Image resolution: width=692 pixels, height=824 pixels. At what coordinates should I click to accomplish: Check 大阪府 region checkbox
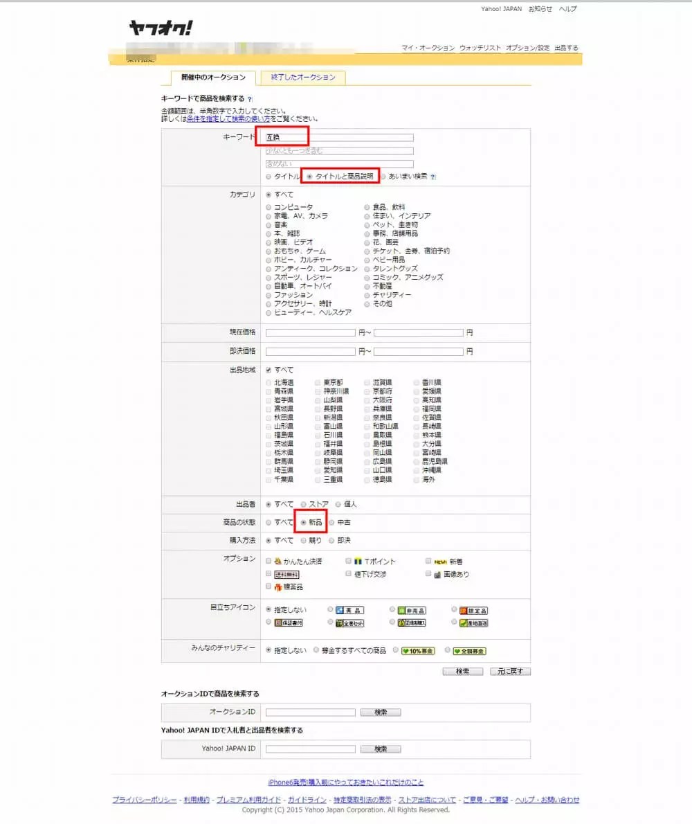[x=367, y=400]
